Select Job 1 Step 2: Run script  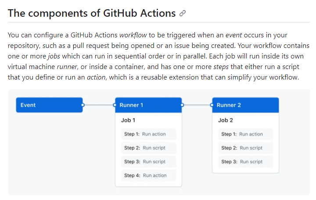[148, 148]
